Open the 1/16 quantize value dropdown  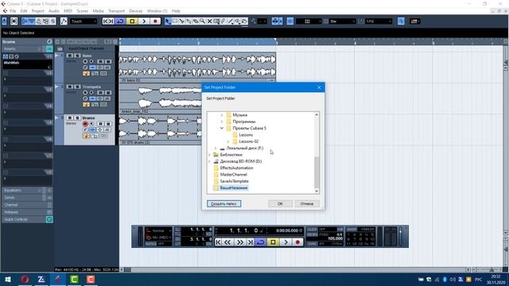[379, 21]
